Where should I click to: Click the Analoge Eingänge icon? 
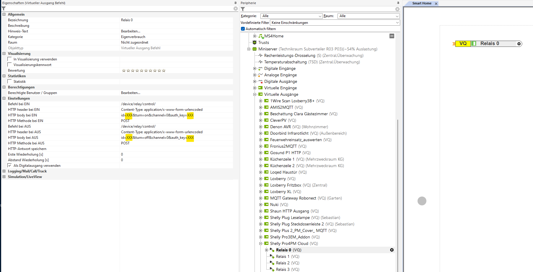[260, 75]
